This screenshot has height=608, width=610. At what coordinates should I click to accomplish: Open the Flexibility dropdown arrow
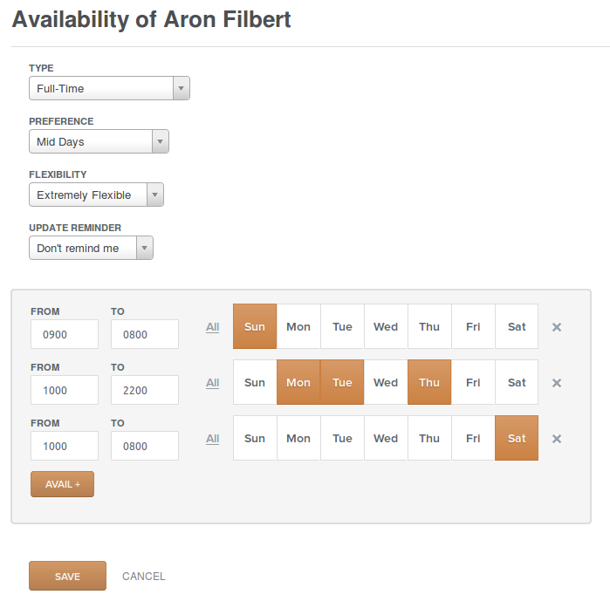coord(154,195)
